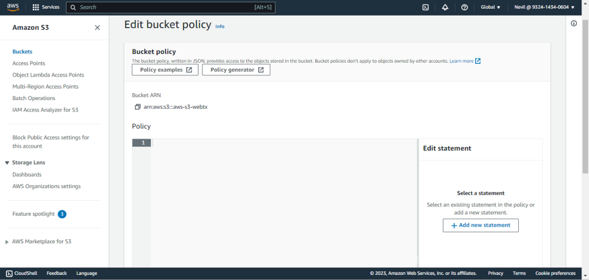Open Batch Operations page
Viewport: 589px width, 280px height.
click(x=34, y=98)
